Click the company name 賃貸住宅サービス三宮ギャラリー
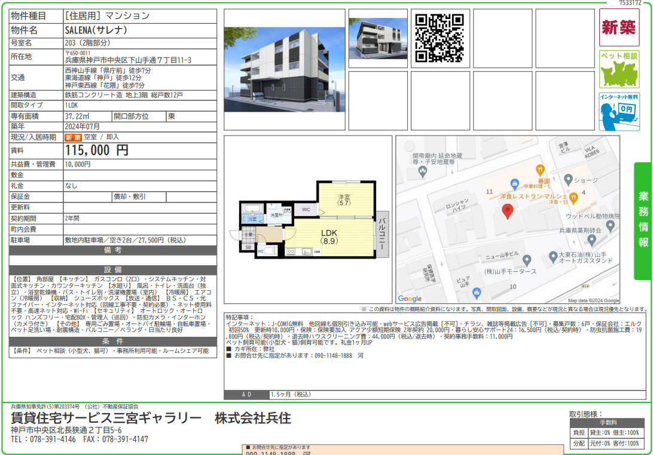Screen dimensions: 653x455 [106, 418]
